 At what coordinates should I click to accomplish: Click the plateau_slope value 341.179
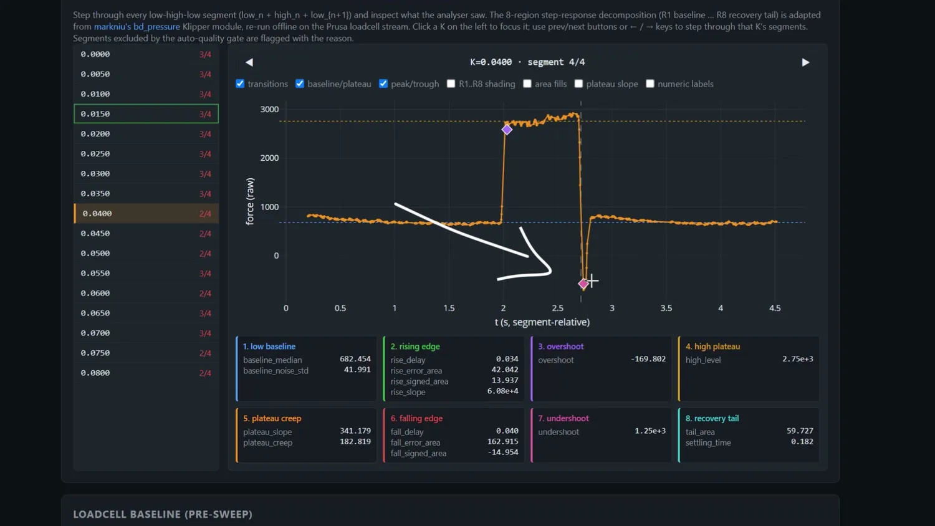point(355,431)
